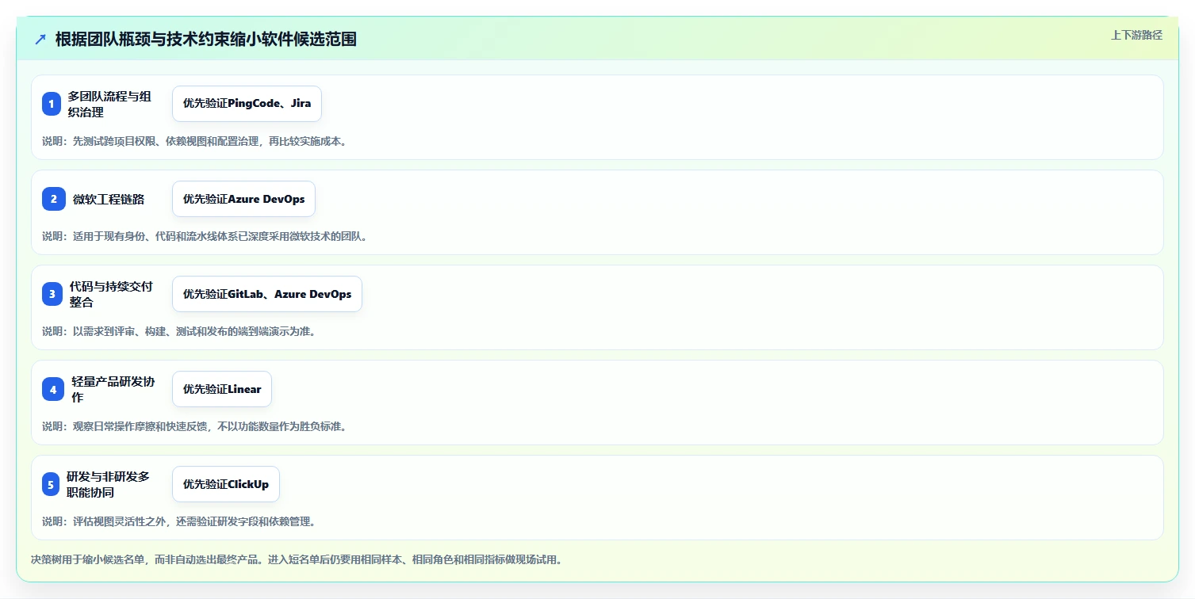This screenshot has height=599, width=1195.
Task: Select the lone 优先验证Azure DevOps chip
Action: (243, 199)
